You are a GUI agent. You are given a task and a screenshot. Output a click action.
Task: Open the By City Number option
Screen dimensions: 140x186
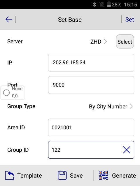(x=108, y=106)
